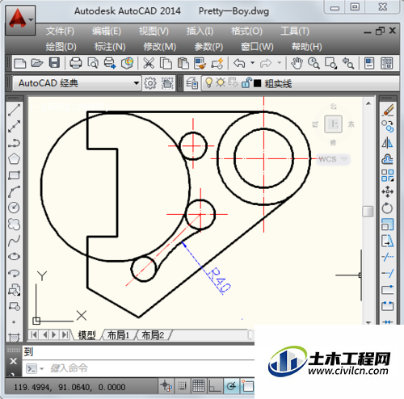The width and height of the screenshot is (404, 399).
Task: Open the 绘图(D) menu
Action: point(61,47)
